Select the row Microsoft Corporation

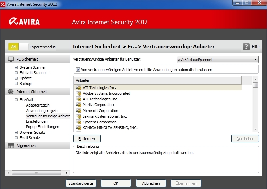[158, 111]
